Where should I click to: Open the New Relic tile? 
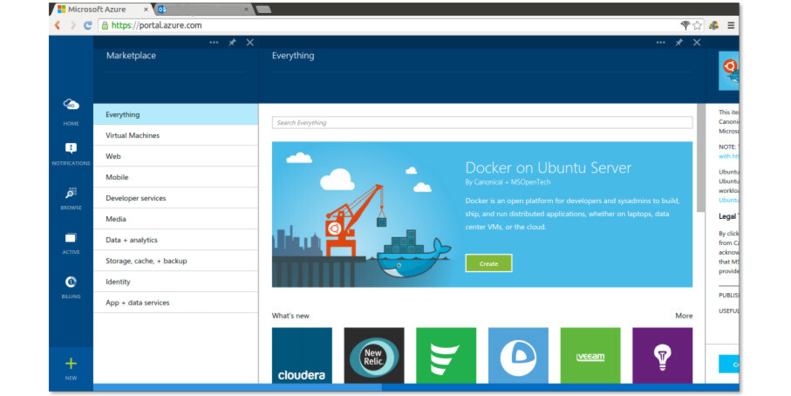pyautogui.click(x=374, y=356)
